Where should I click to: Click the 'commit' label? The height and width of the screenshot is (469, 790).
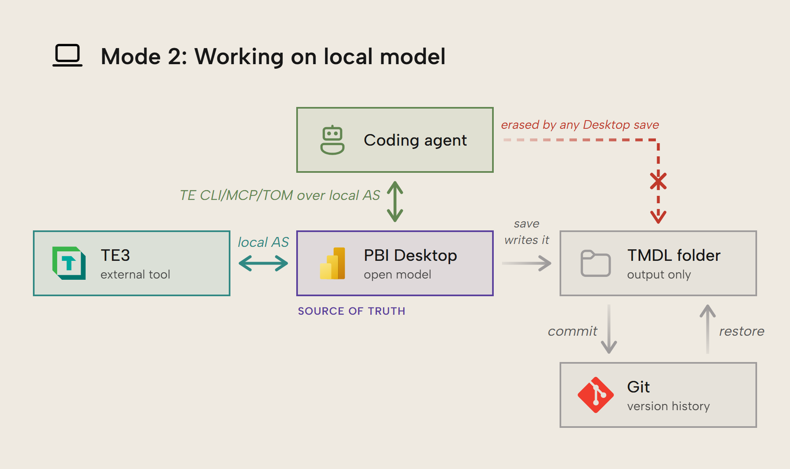[x=572, y=331]
